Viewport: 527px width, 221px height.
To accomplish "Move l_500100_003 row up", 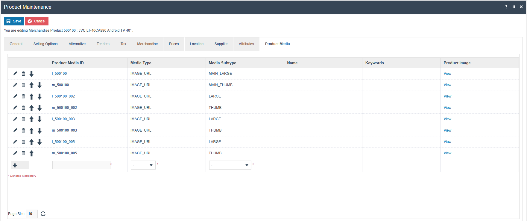I will [x=31, y=119].
